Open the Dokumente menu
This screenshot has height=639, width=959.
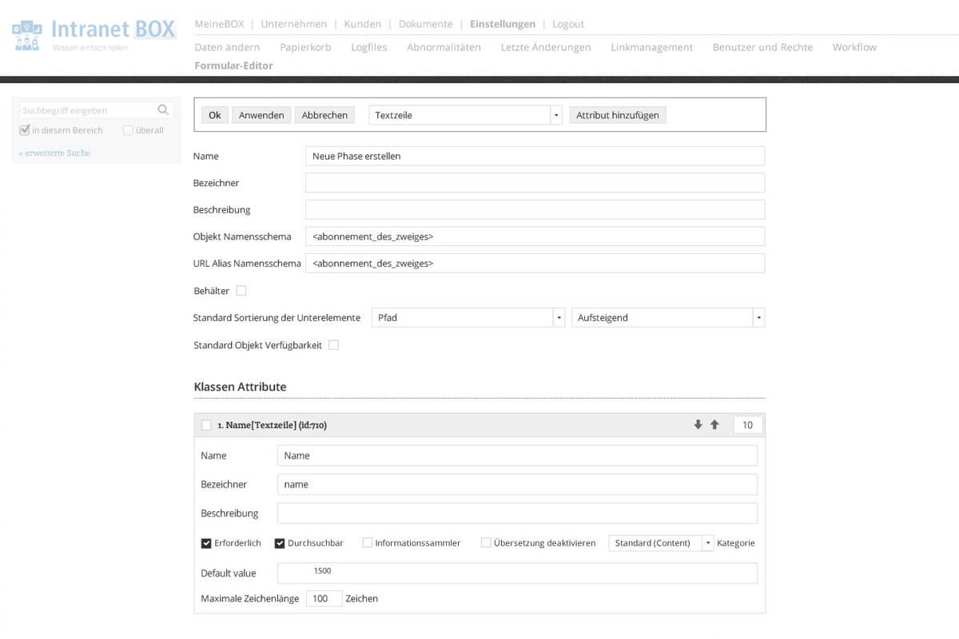[425, 24]
